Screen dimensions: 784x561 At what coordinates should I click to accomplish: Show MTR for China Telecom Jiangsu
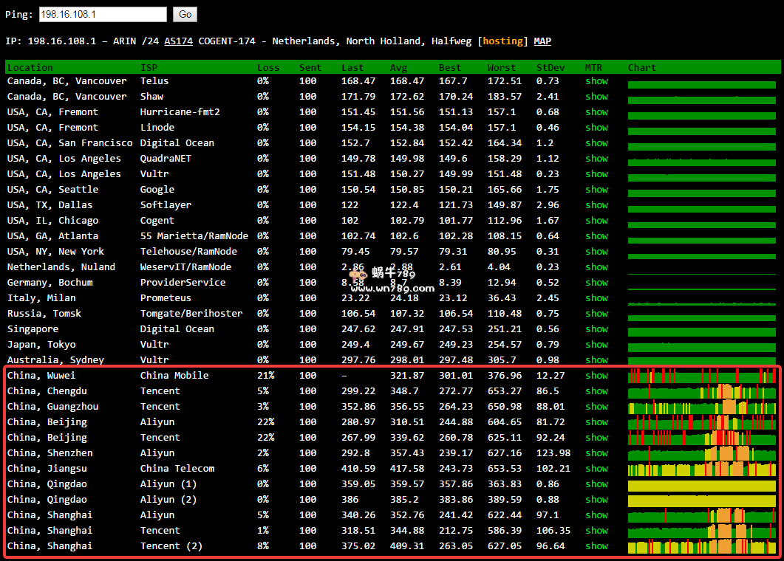596,468
